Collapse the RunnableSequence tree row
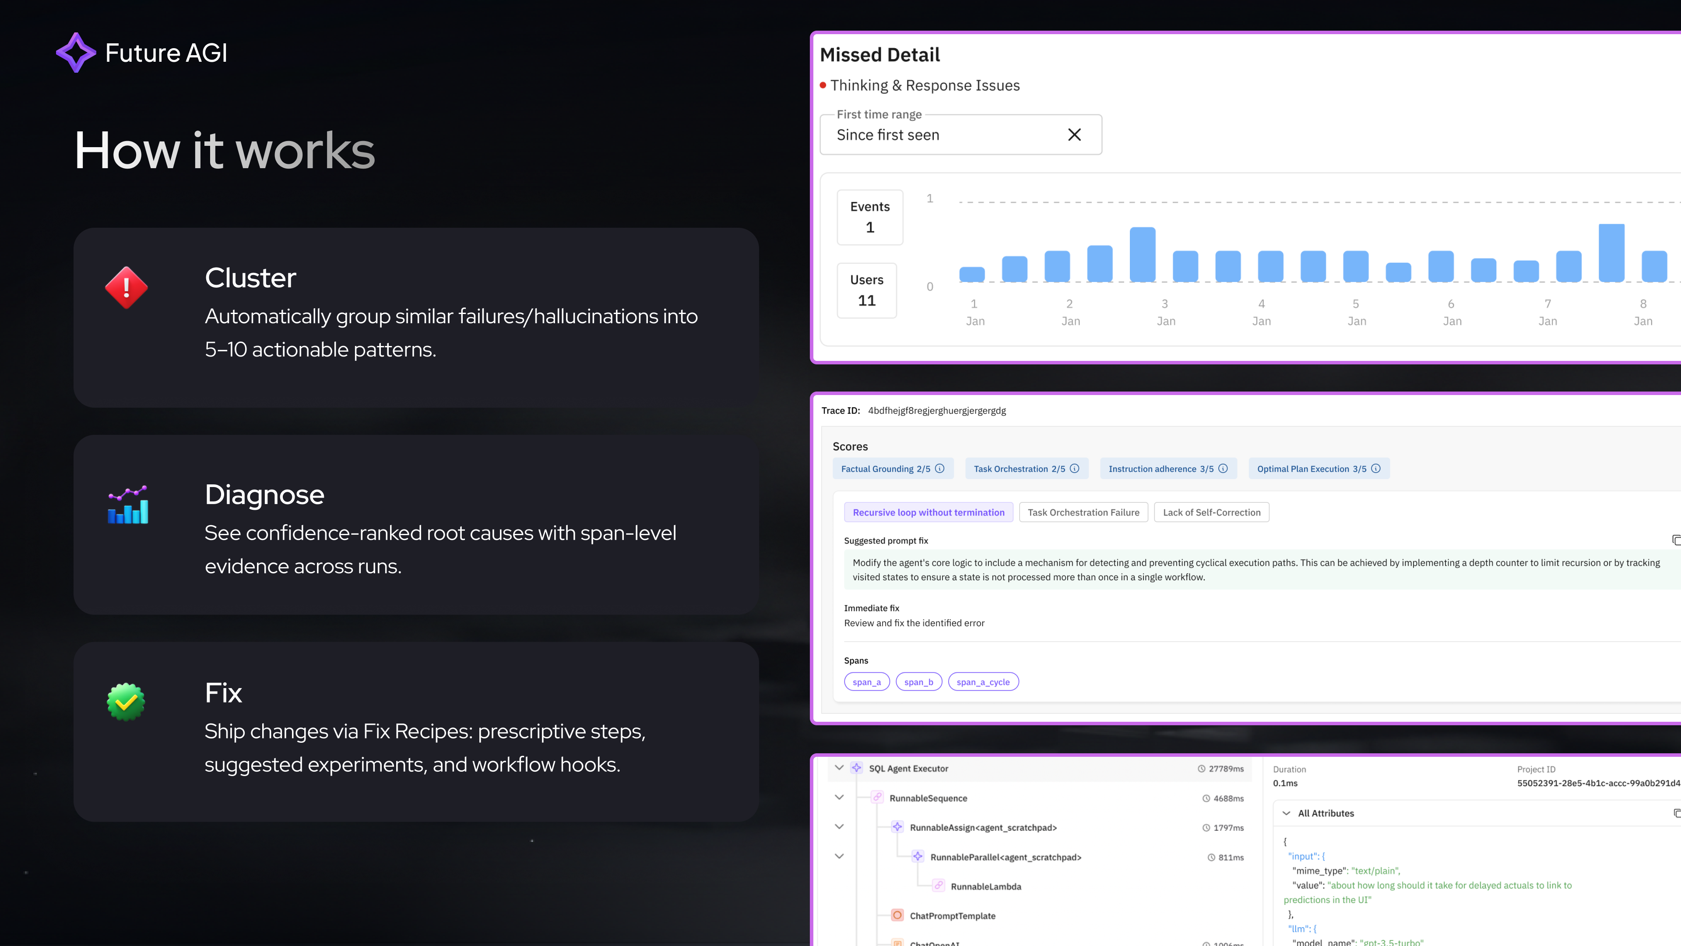 click(839, 797)
